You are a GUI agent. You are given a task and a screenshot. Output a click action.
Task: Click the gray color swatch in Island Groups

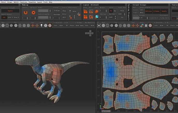[x=136, y=18]
